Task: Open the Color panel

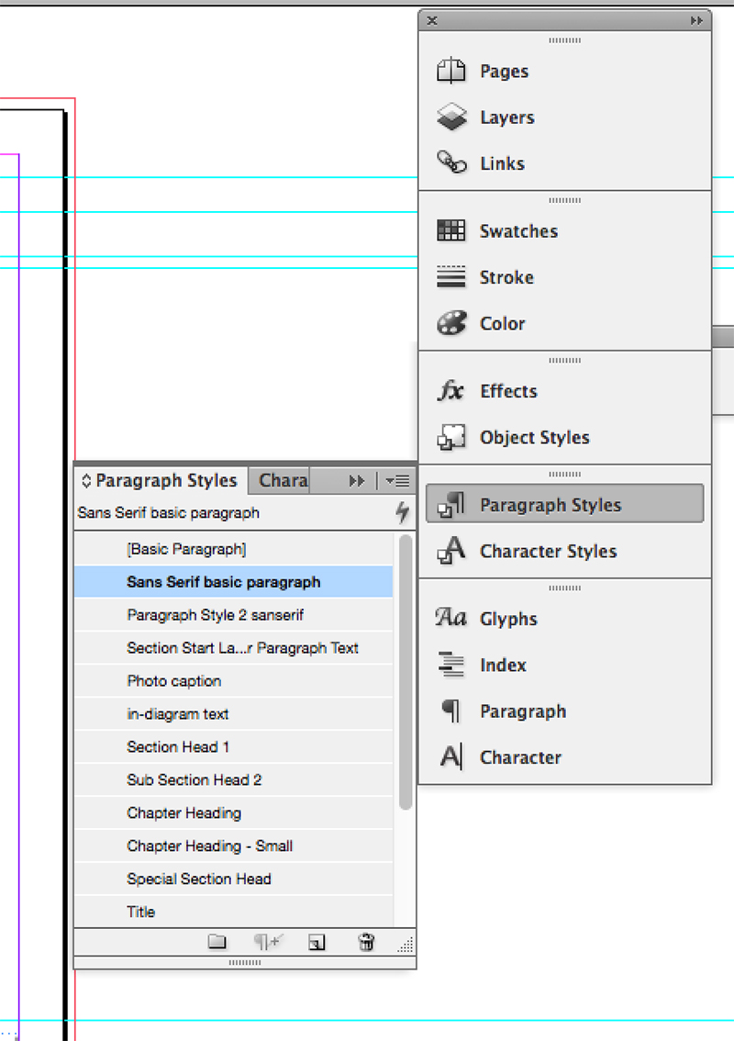Action: [x=502, y=323]
